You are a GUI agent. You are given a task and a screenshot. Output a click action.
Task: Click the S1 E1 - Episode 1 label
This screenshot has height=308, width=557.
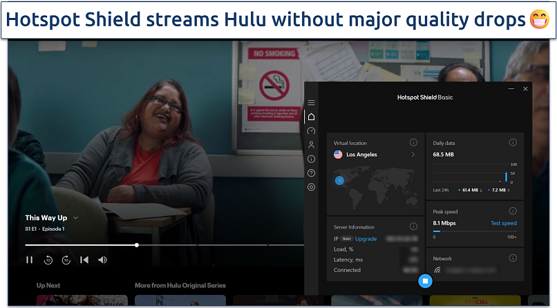pos(45,229)
